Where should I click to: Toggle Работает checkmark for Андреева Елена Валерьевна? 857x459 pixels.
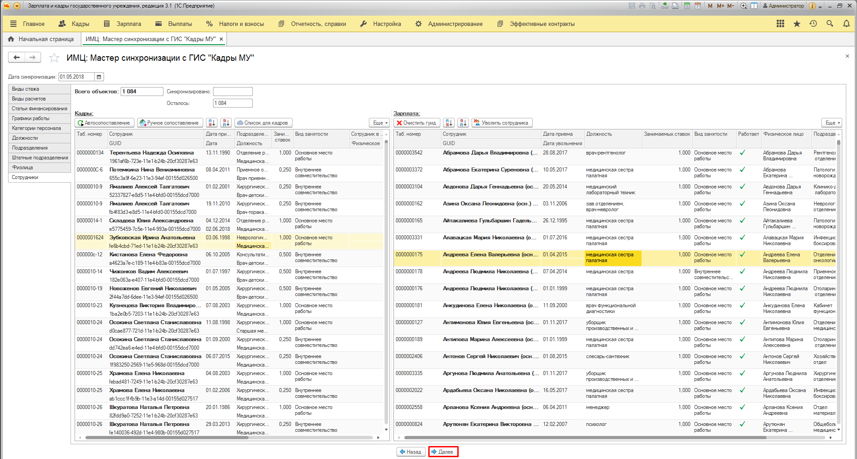click(742, 255)
